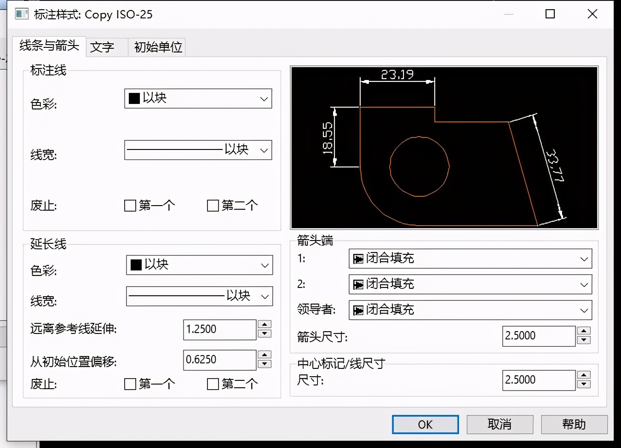
Task: Click black color swatch in 延长线 色彩
Action: [136, 265]
